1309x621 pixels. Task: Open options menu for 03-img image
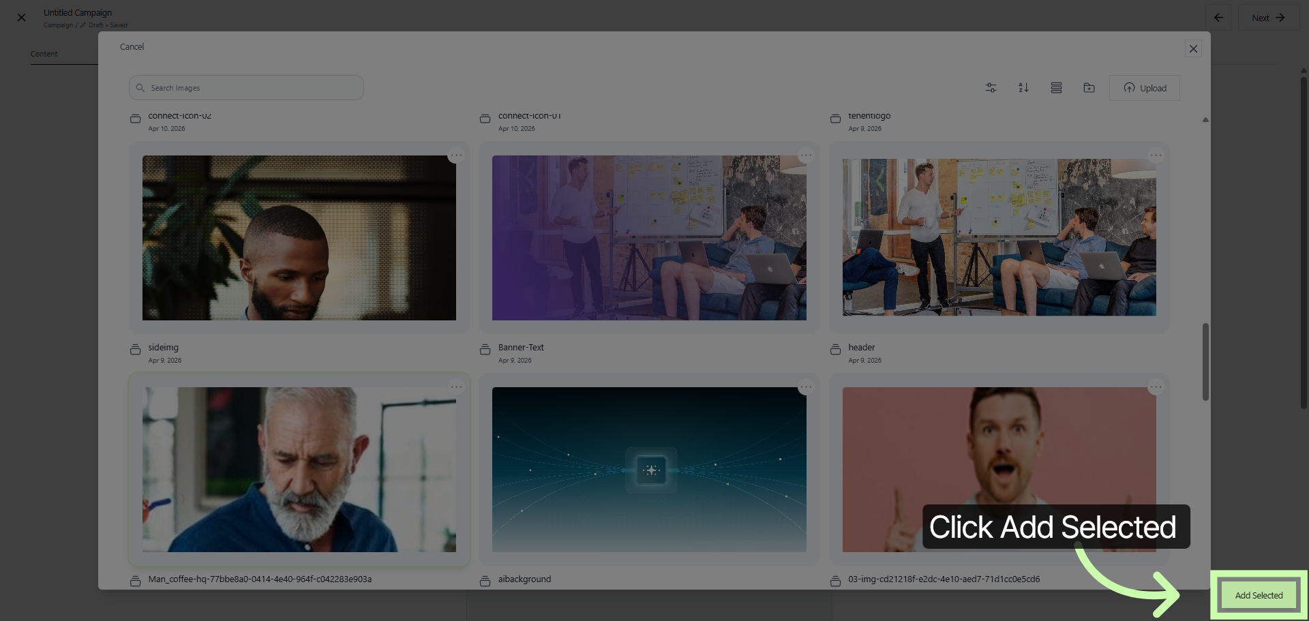point(1156,387)
